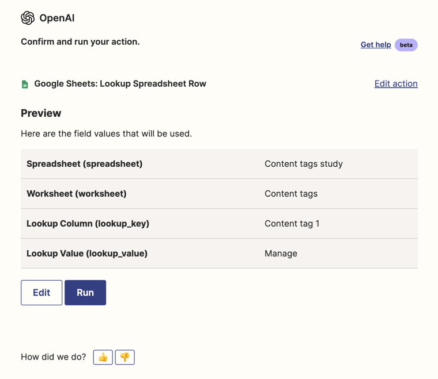
Task: Click the Lookup Value (lookup_value) label
Action: click(87, 254)
